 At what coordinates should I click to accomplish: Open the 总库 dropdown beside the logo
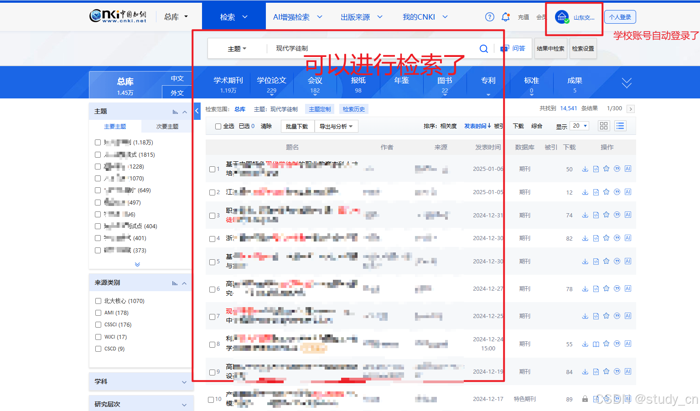(176, 17)
